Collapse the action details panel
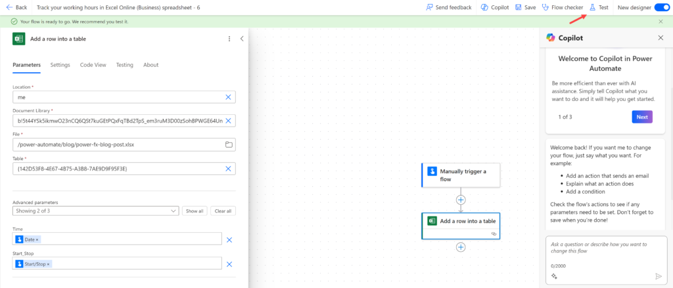673x288 pixels. [x=242, y=39]
